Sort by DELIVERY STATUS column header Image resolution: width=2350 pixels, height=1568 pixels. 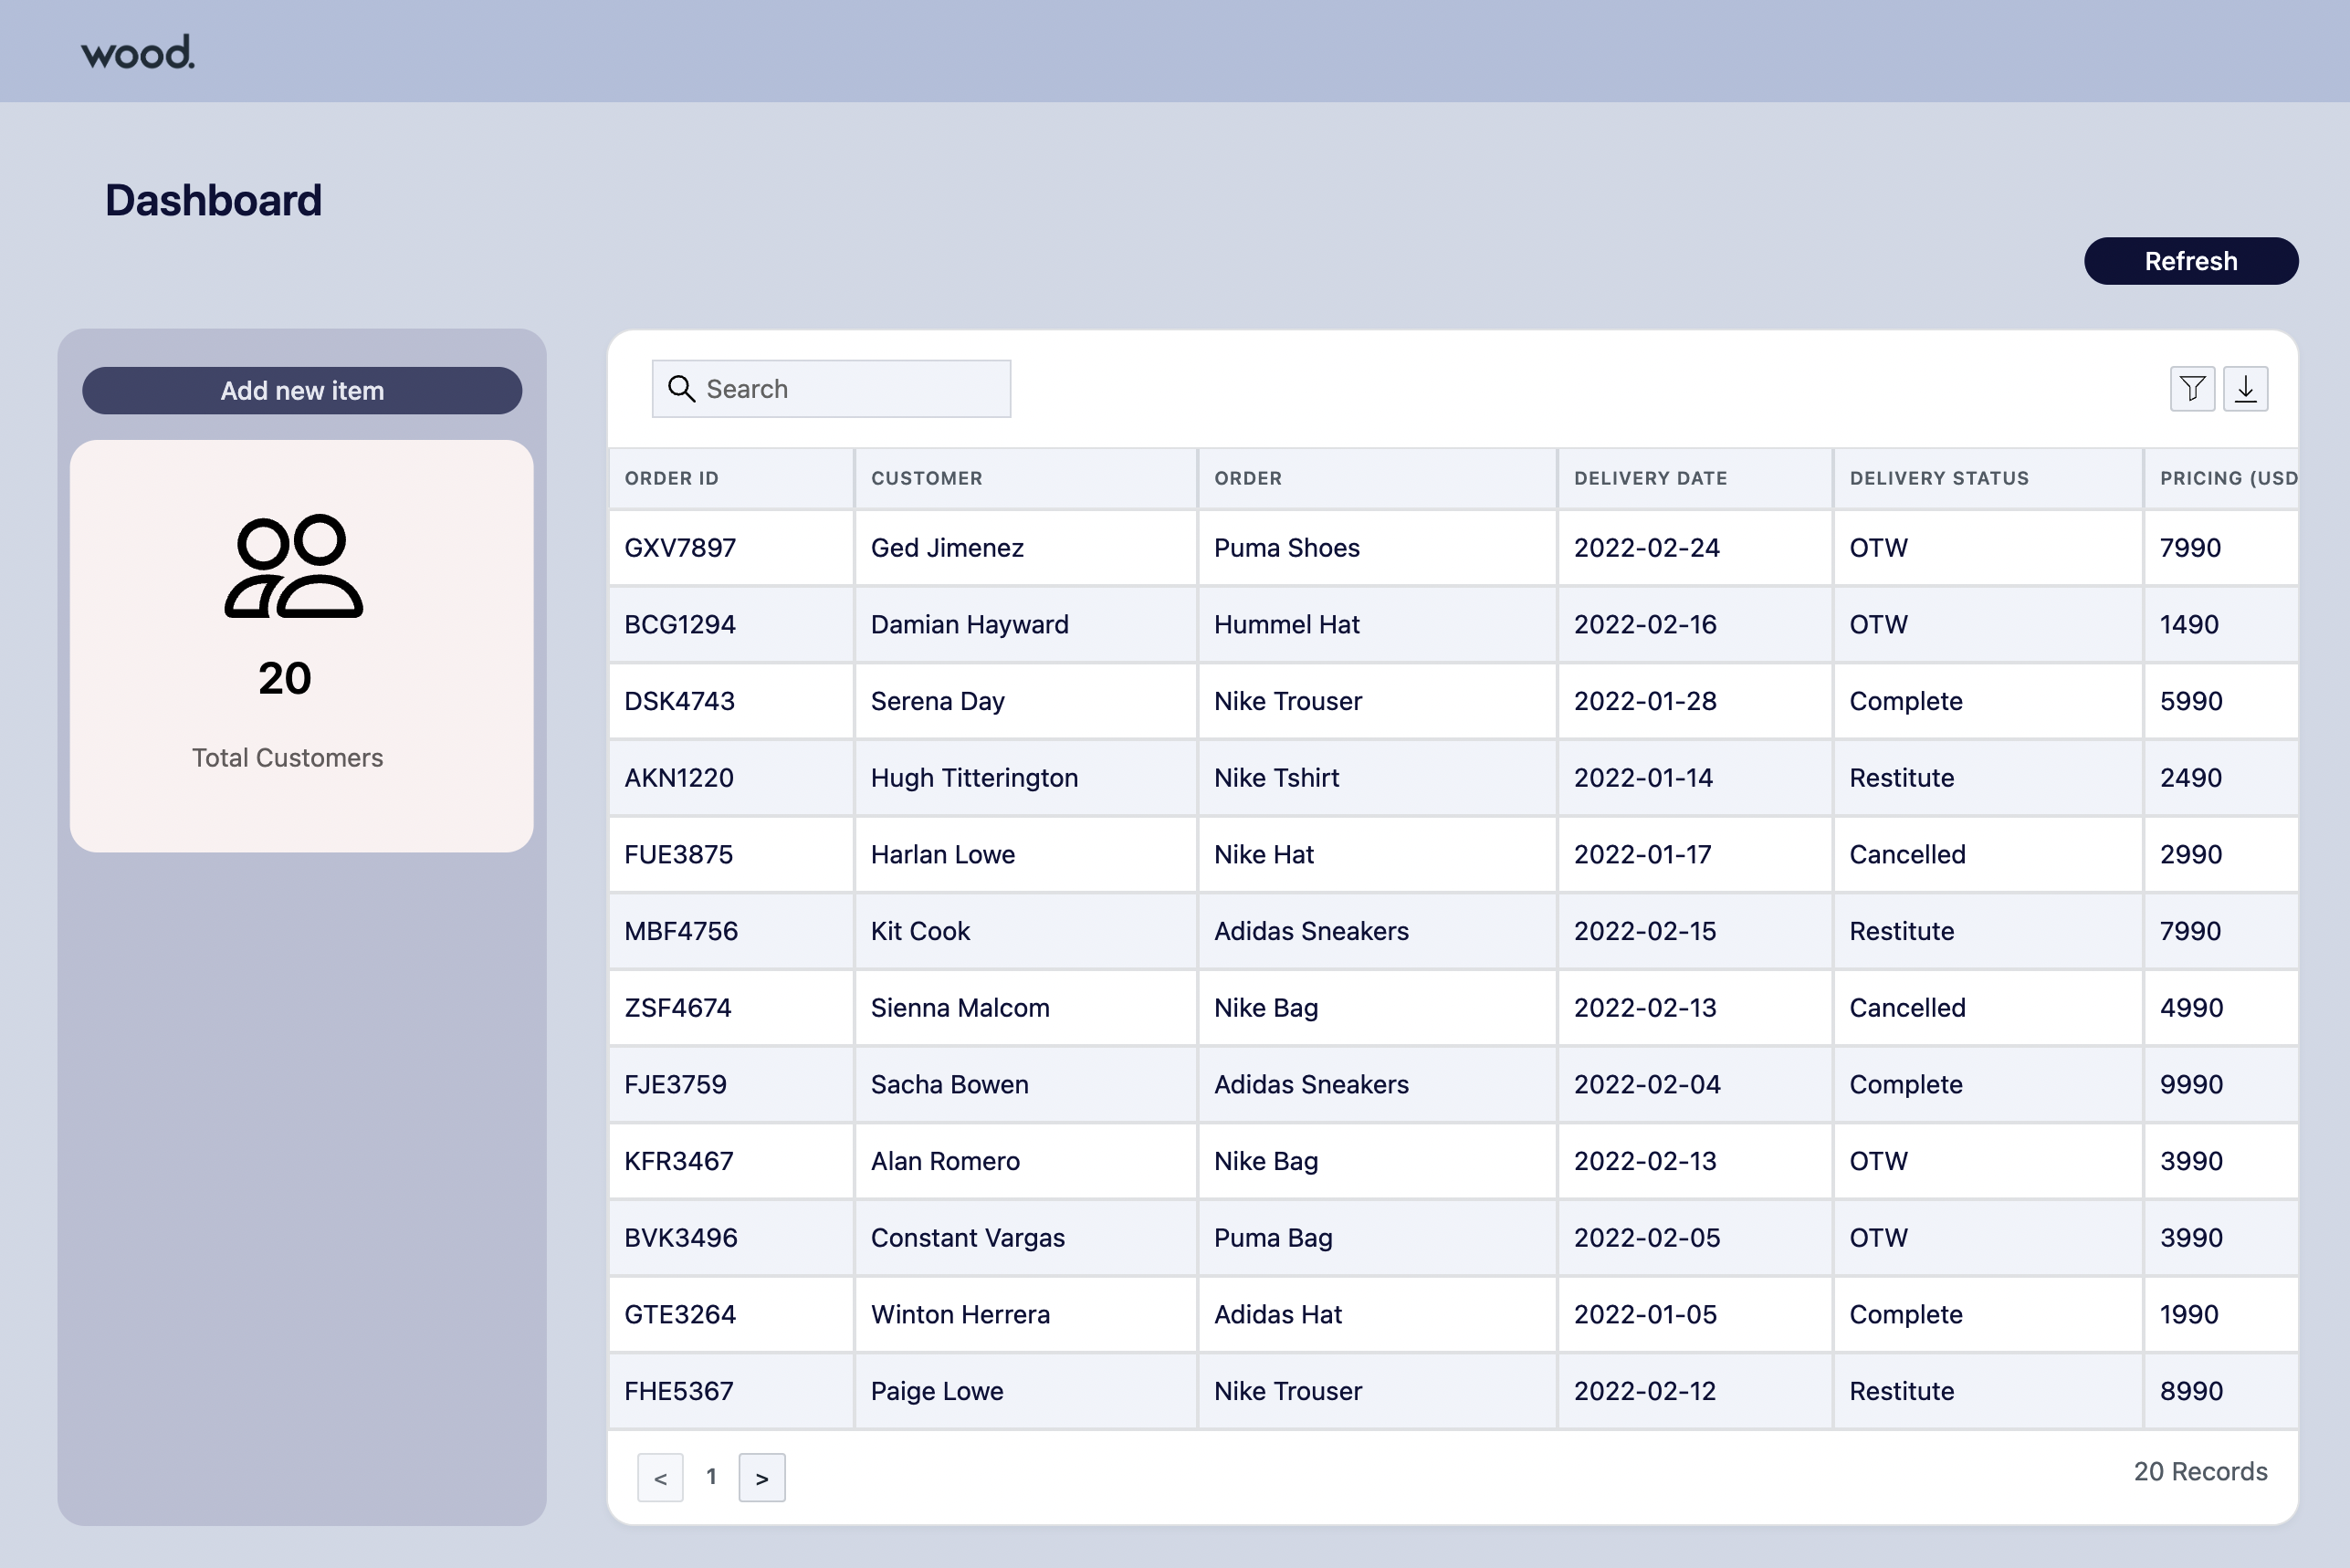coord(1938,478)
